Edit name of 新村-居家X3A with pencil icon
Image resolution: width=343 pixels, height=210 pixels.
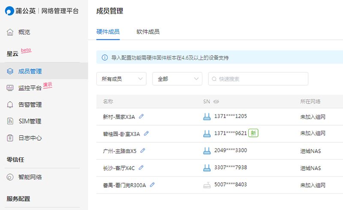click(141, 116)
